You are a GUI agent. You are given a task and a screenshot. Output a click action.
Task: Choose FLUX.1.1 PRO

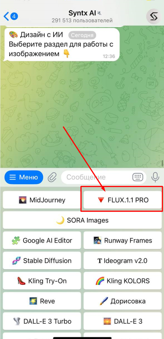coord(123,200)
